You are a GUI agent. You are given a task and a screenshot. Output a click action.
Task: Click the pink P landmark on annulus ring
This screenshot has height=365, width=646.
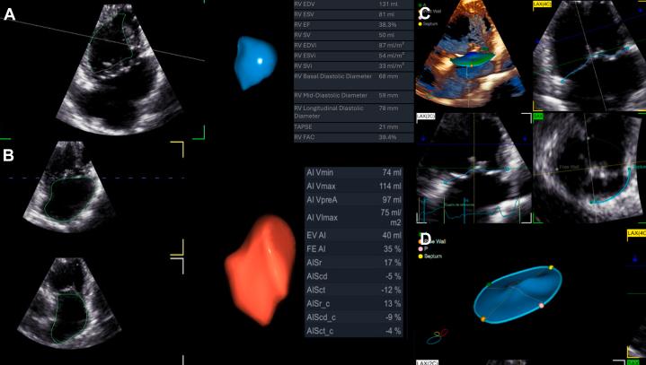pyautogui.click(x=542, y=307)
